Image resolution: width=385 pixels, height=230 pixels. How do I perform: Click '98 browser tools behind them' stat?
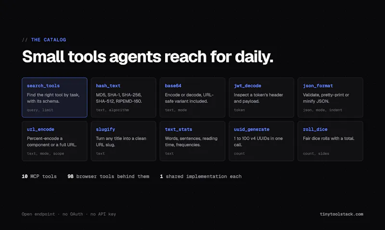[108, 176]
